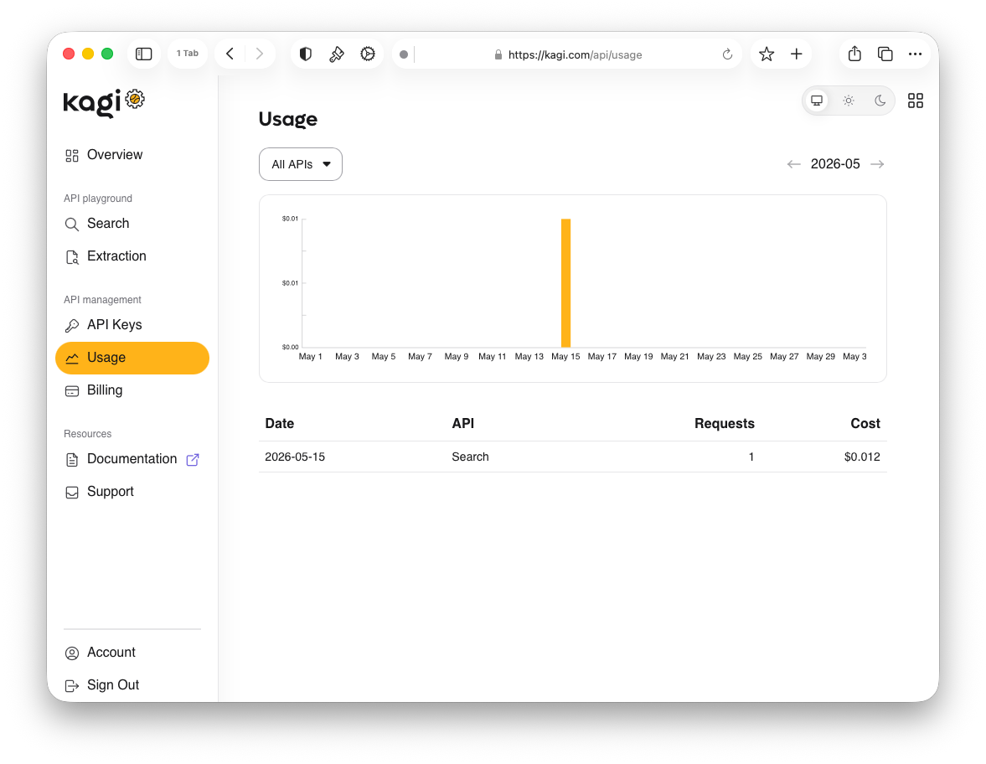Click the Search cell in API column
Image resolution: width=986 pixels, height=764 pixels.
470,457
